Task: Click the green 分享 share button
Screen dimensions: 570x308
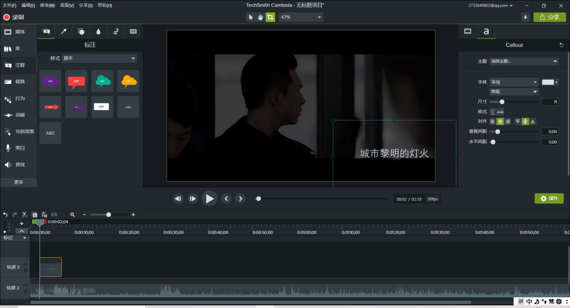Action: [549, 17]
